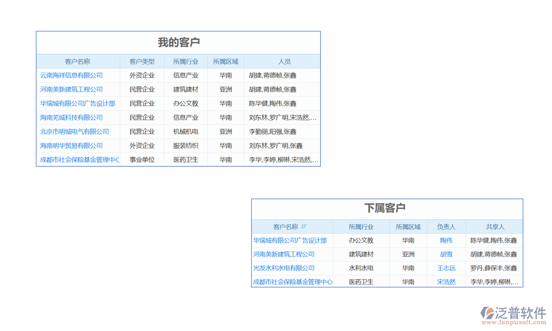Click 所属区域 header in 我的客户 table
The height and width of the screenshot is (331, 552).
click(226, 62)
